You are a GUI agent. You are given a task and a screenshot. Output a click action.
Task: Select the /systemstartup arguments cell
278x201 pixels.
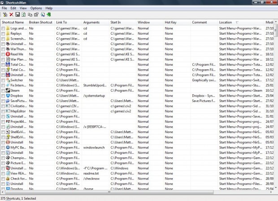coord(96,96)
